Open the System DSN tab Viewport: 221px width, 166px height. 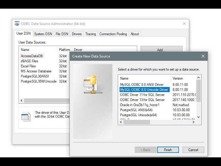[x=43, y=34]
